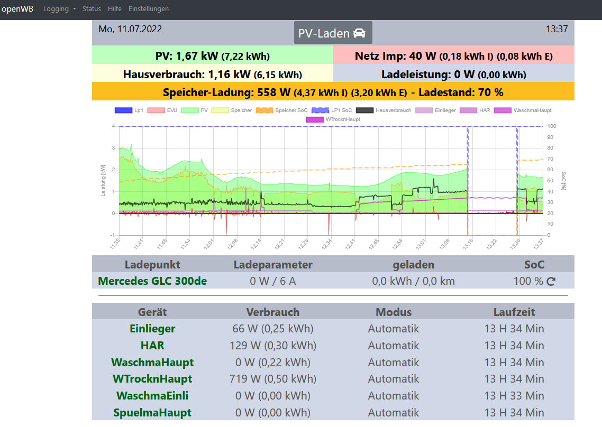Switch the HAR device Automatik mode

point(393,346)
